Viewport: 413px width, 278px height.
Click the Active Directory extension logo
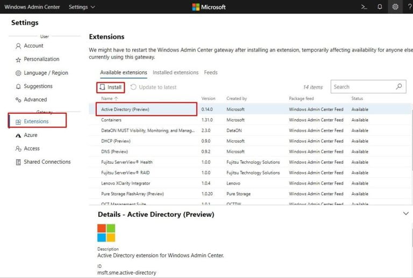[x=106, y=233]
